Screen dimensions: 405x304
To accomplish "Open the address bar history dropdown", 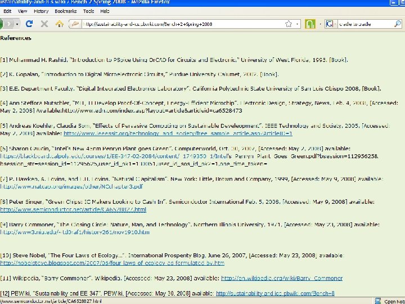I will (297, 24).
